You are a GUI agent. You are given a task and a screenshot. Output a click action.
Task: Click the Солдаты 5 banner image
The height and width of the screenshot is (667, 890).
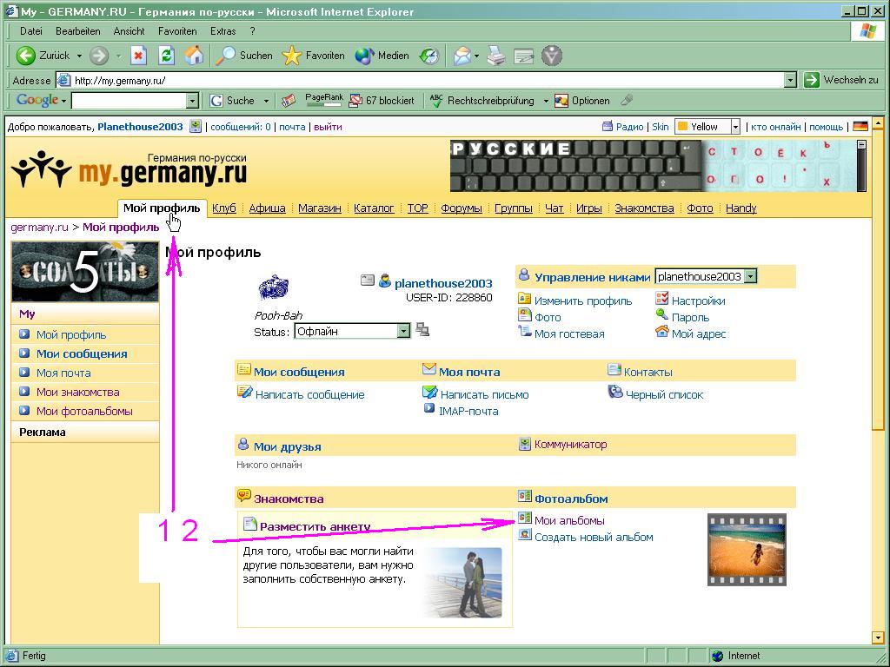85,272
